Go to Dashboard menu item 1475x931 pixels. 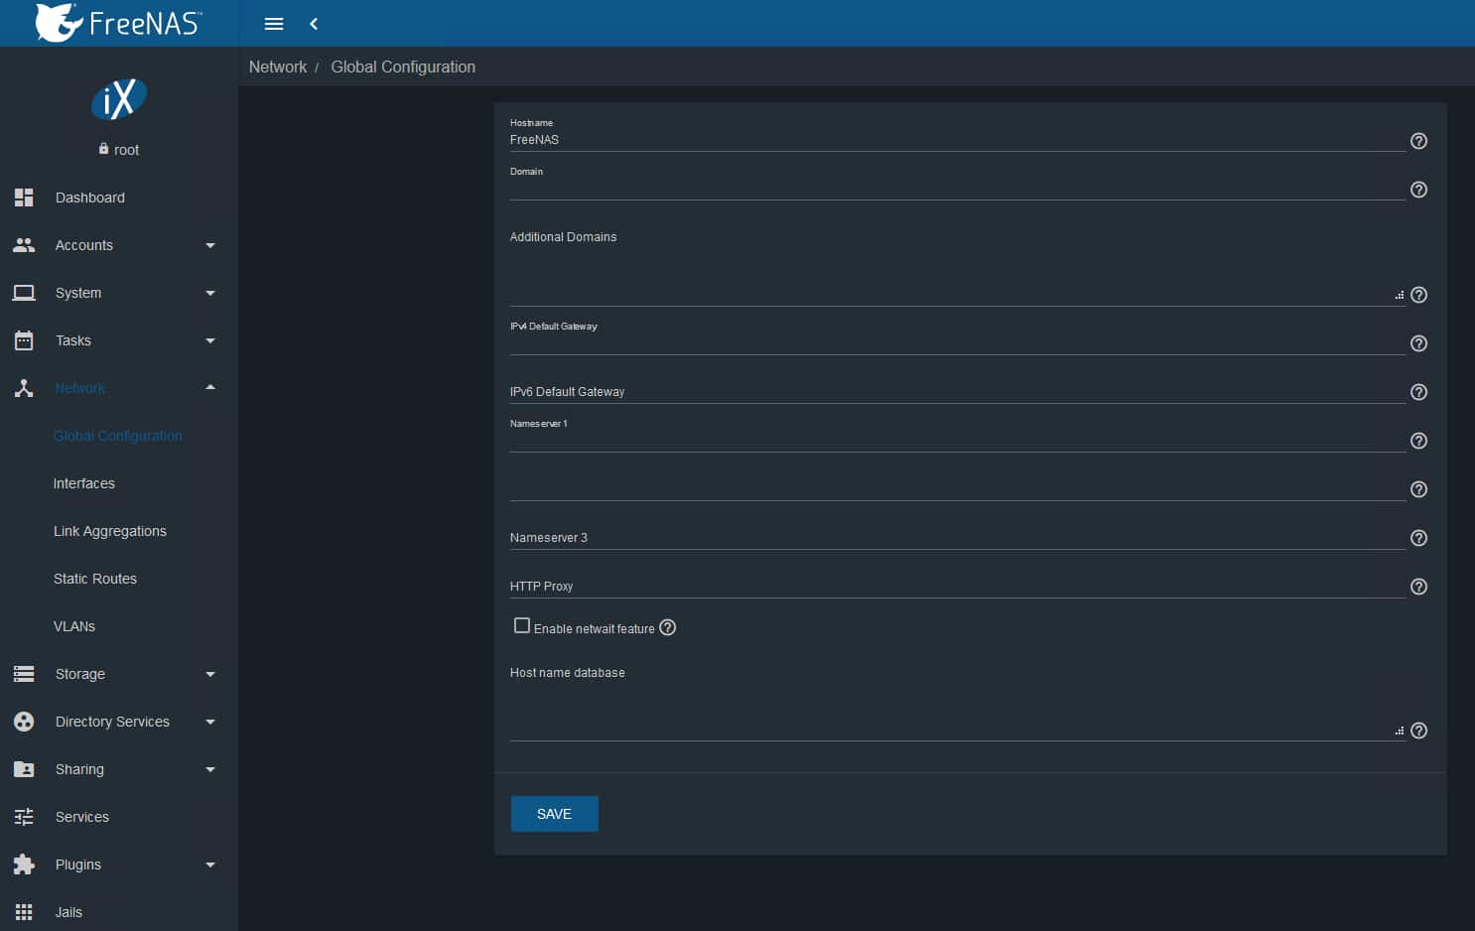pos(90,198)
